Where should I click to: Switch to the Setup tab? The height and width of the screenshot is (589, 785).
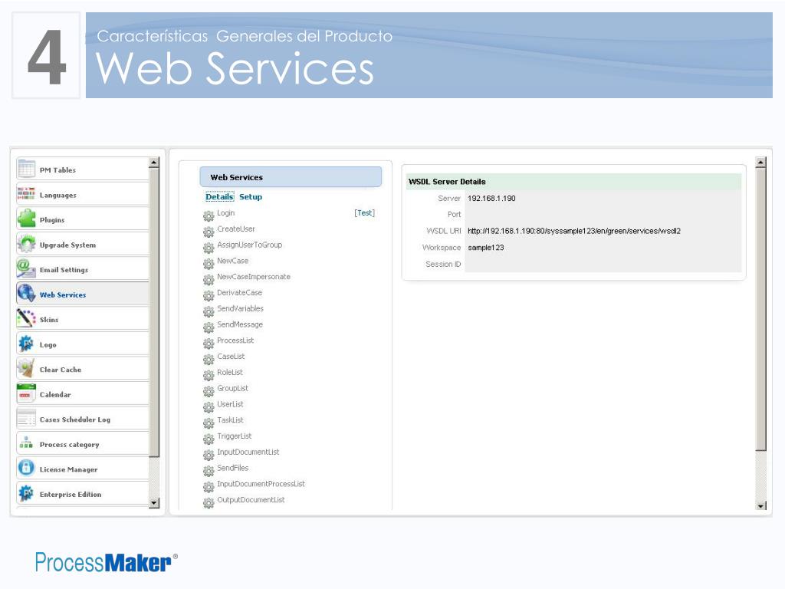pyautogui.click(x=251, y=197)
